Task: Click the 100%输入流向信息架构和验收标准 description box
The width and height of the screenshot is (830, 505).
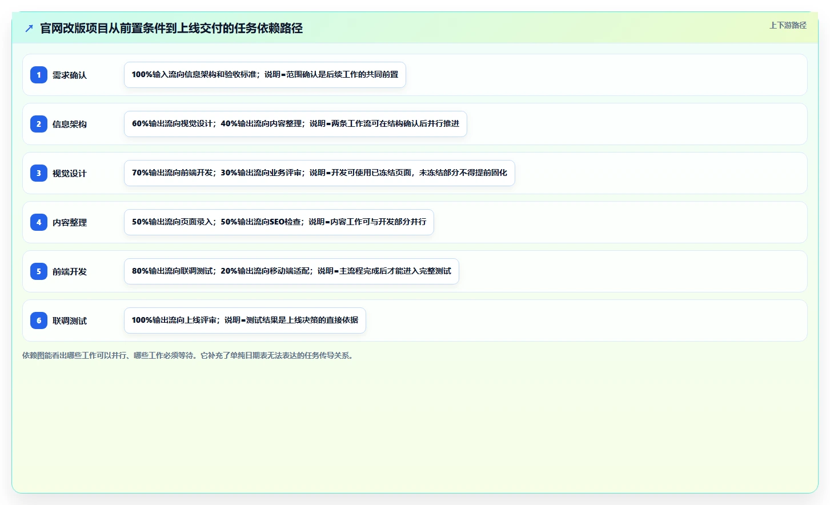Action: pos(265,75)
